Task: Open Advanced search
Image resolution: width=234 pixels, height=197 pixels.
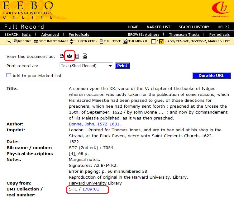Action: click(50, 35)
